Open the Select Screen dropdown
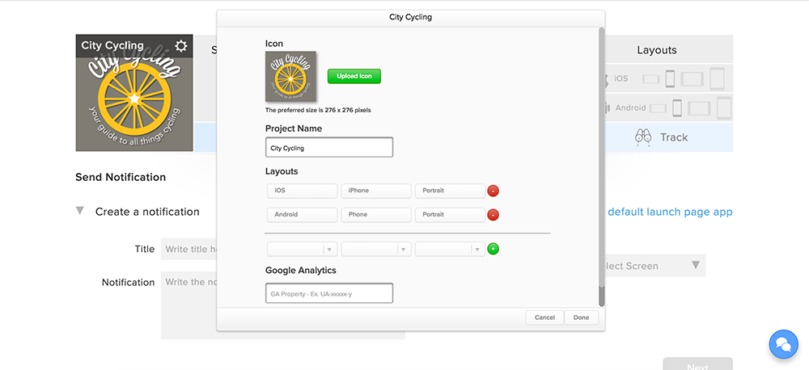This screenshot has width=809, height=370. click(654, 266)
